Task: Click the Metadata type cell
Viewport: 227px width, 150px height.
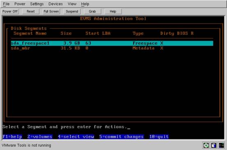Action: 144,48
